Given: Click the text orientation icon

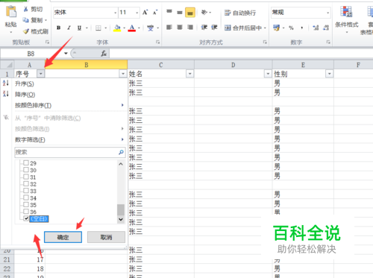Looking at the screenshot, I should [204, 12].
